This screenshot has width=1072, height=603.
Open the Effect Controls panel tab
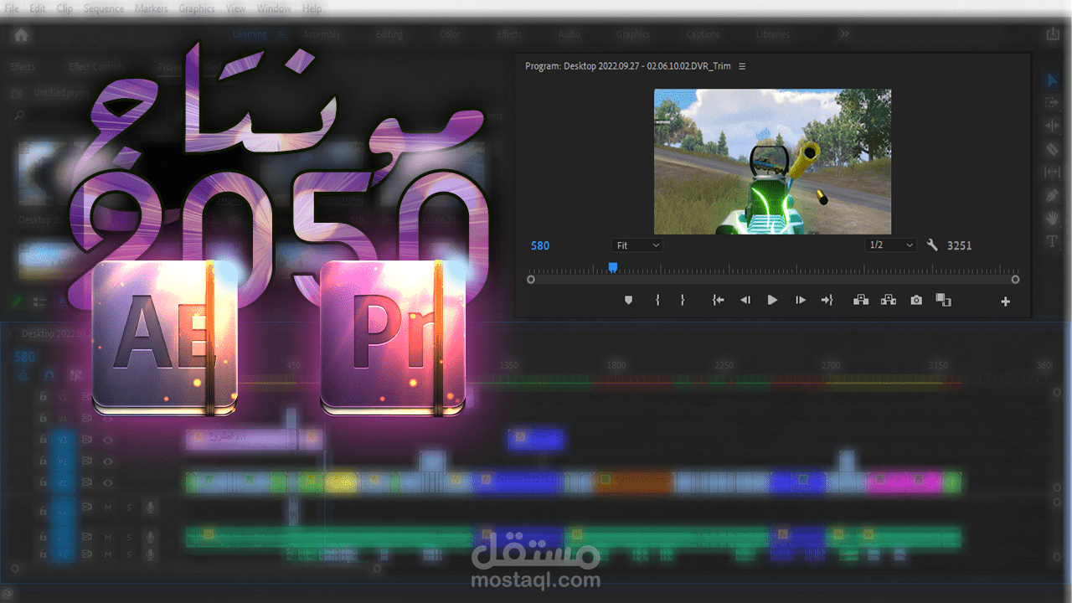pyautogui.click(x=96, y=67)
